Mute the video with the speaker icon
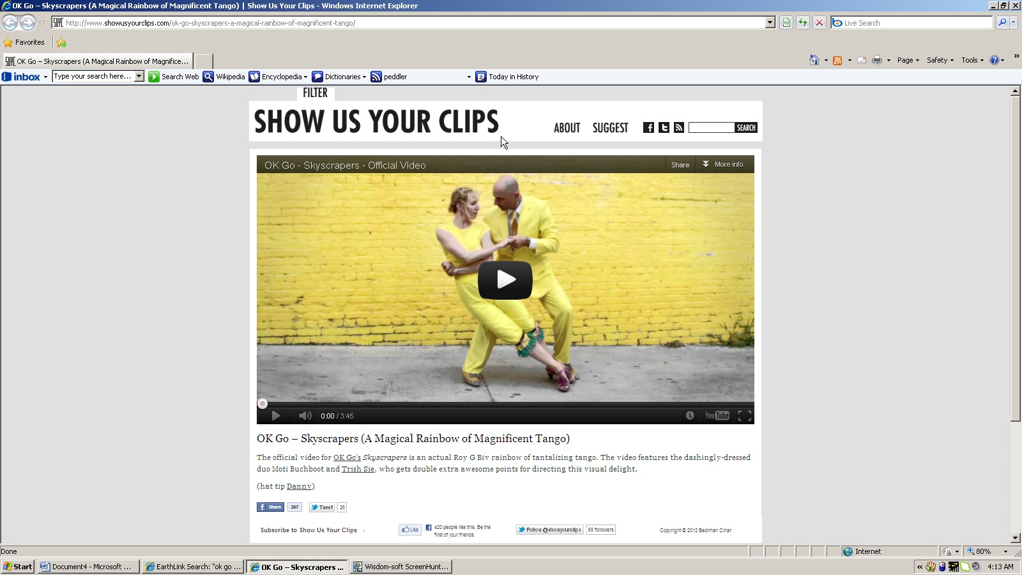This screenshot has height=575, width=1022. tap(305, 416)
